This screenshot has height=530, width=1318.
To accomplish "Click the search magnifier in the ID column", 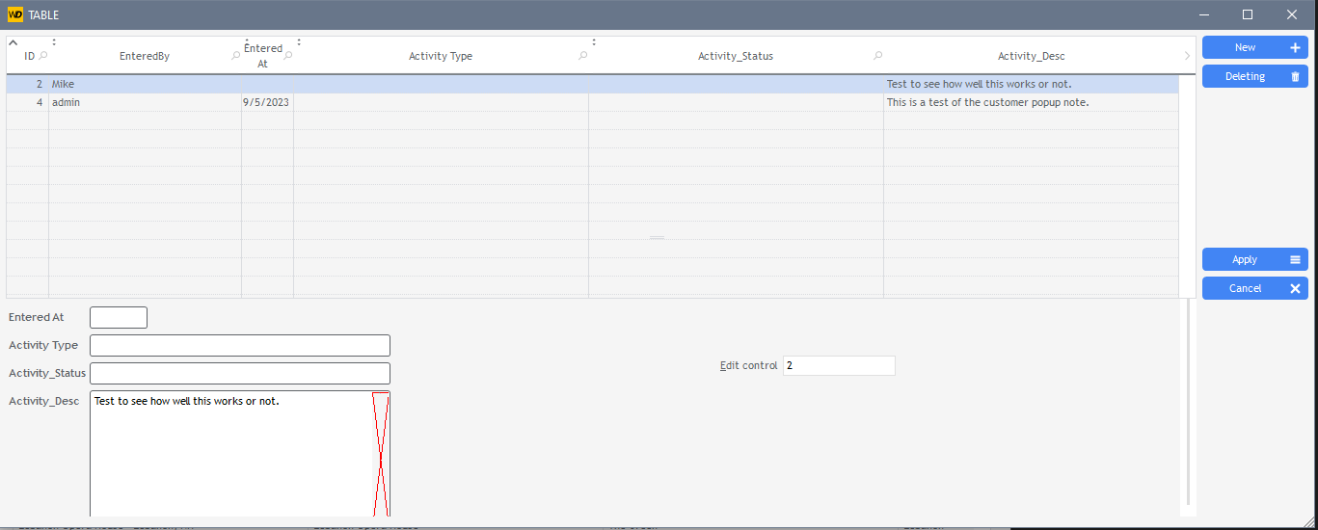I will [x=42, y=56].
